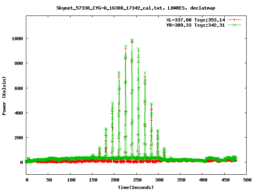Click the x-axis tick label 0

click(x=27, y=180)
